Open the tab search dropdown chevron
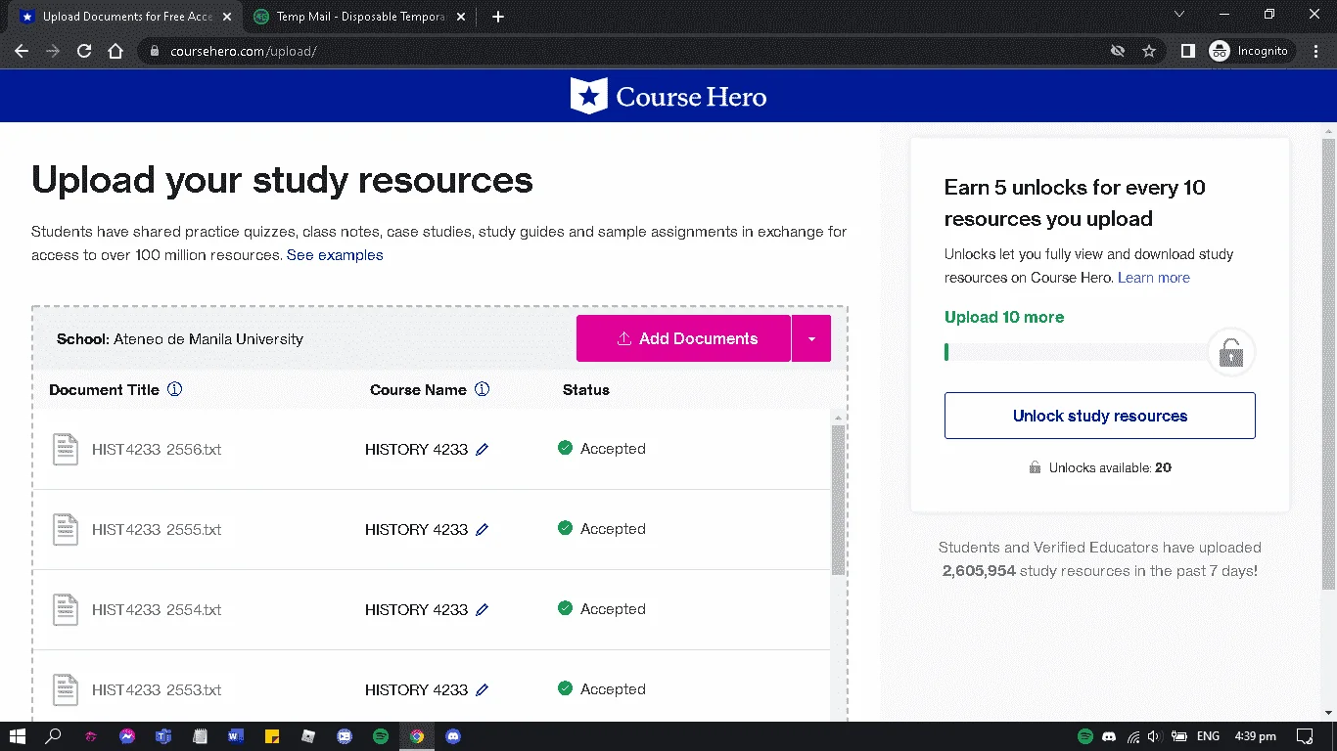 click(x=1178, y=15)
